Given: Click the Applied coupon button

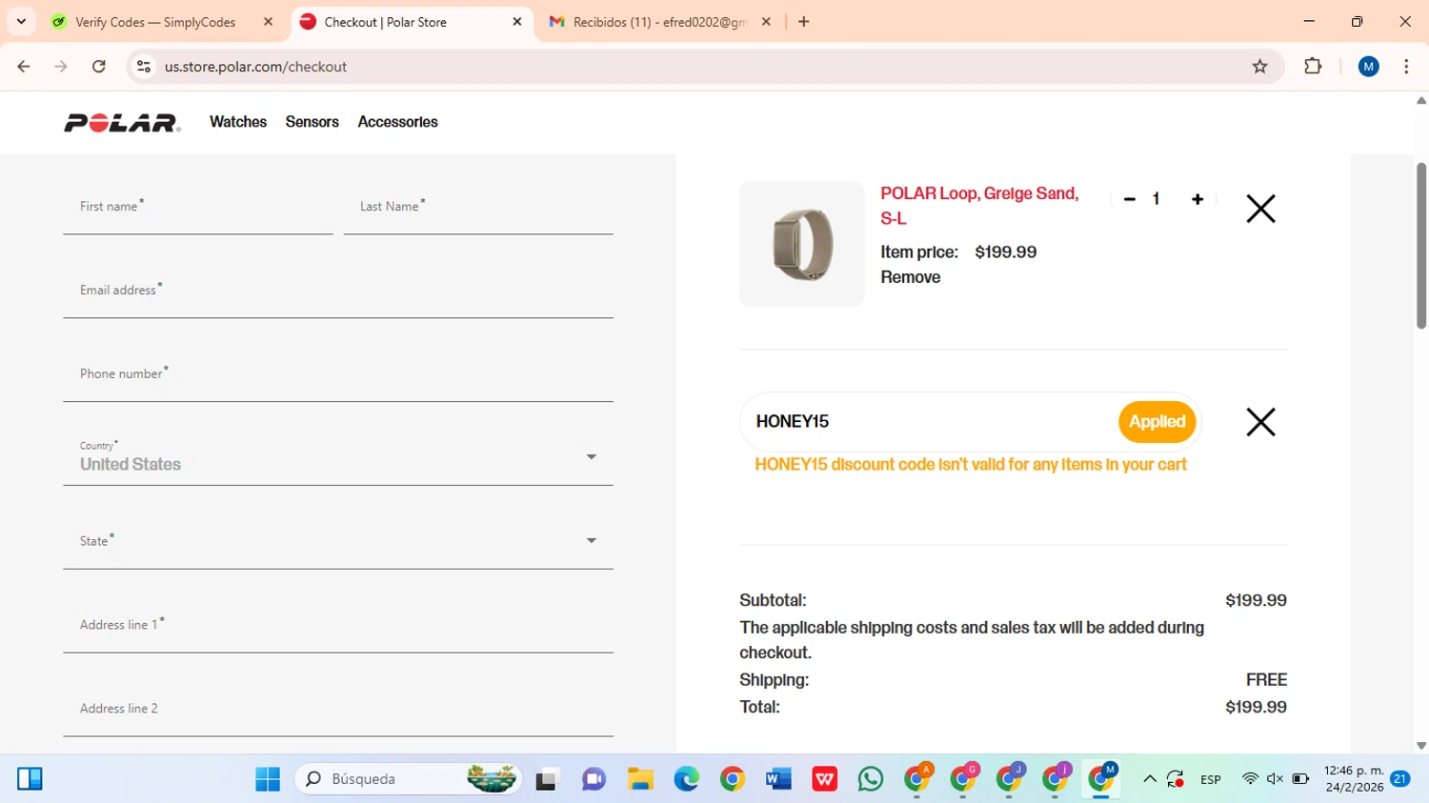Looking at the screenshot, I should pyautogui.click(x=1157, y=422).
